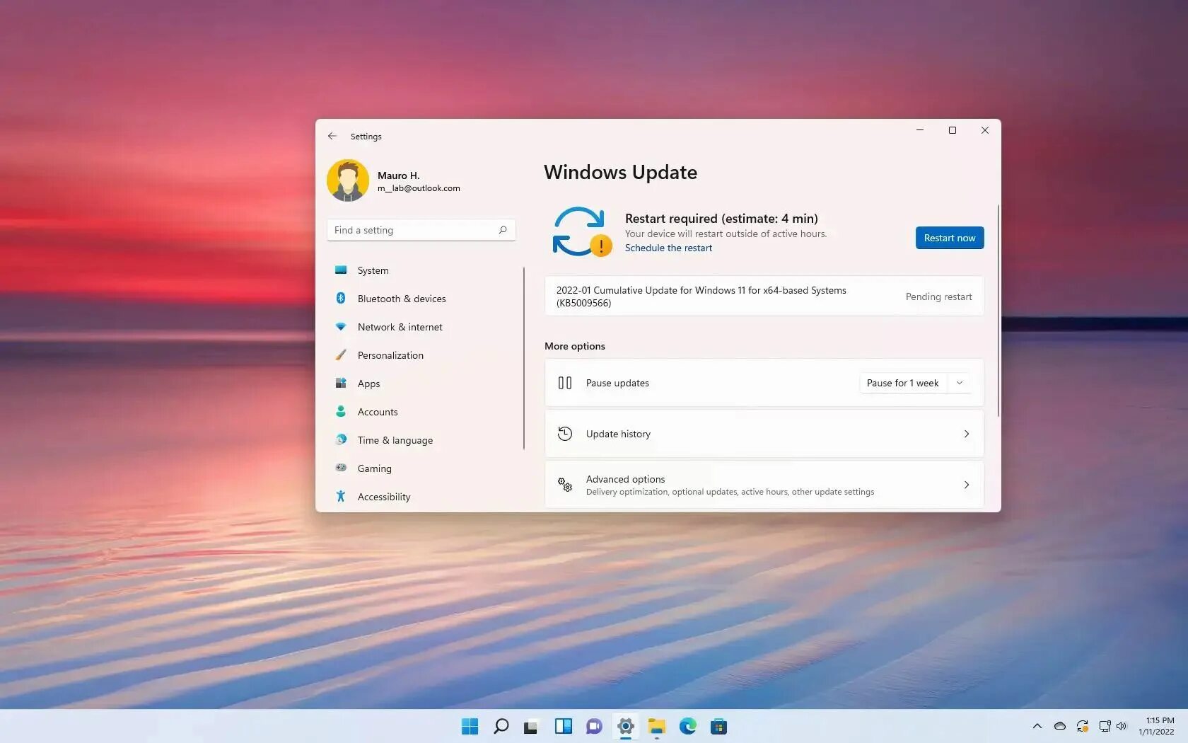The width and height of the screenshot is (1188, 743).
Task: Select the Gaming category
Action: tap(421, 468)
